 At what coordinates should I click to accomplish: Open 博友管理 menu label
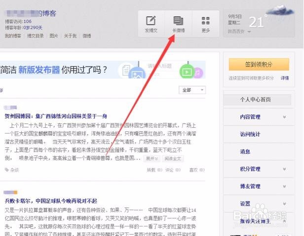click(x=250, y=186)
